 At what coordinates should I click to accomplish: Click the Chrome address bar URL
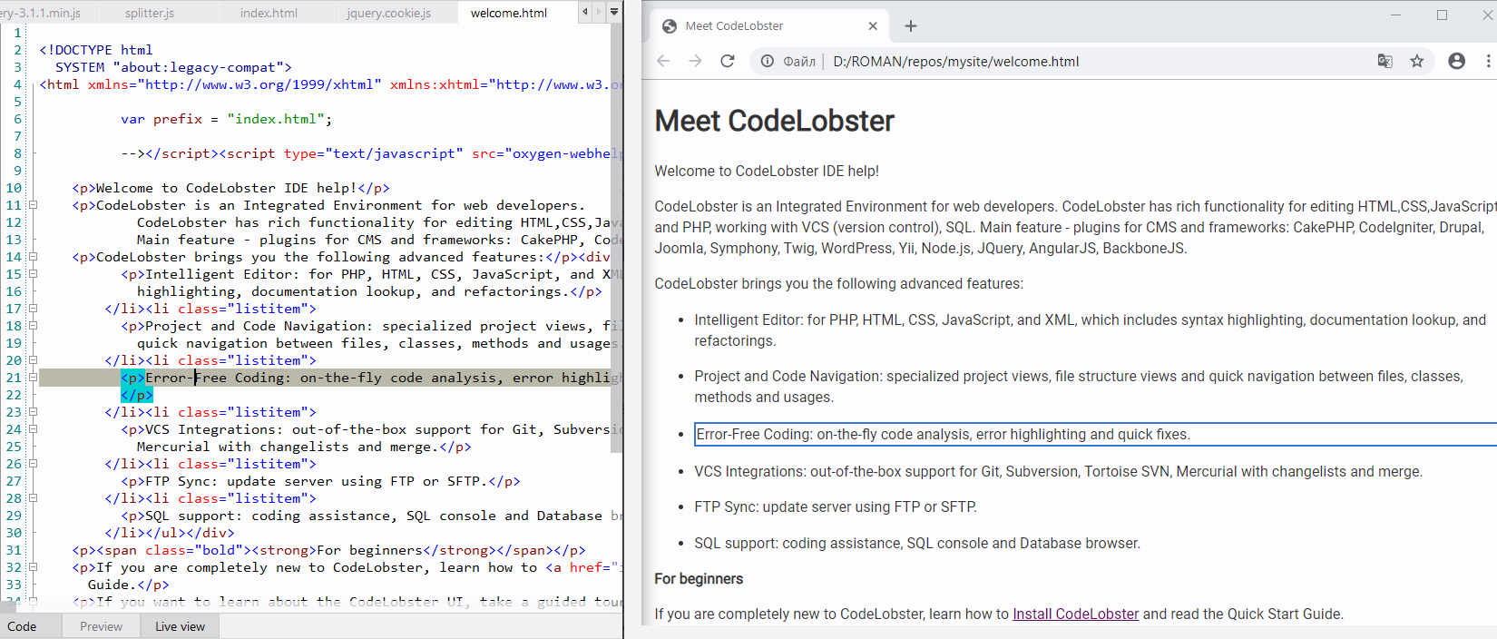click(x=955, y=62)
